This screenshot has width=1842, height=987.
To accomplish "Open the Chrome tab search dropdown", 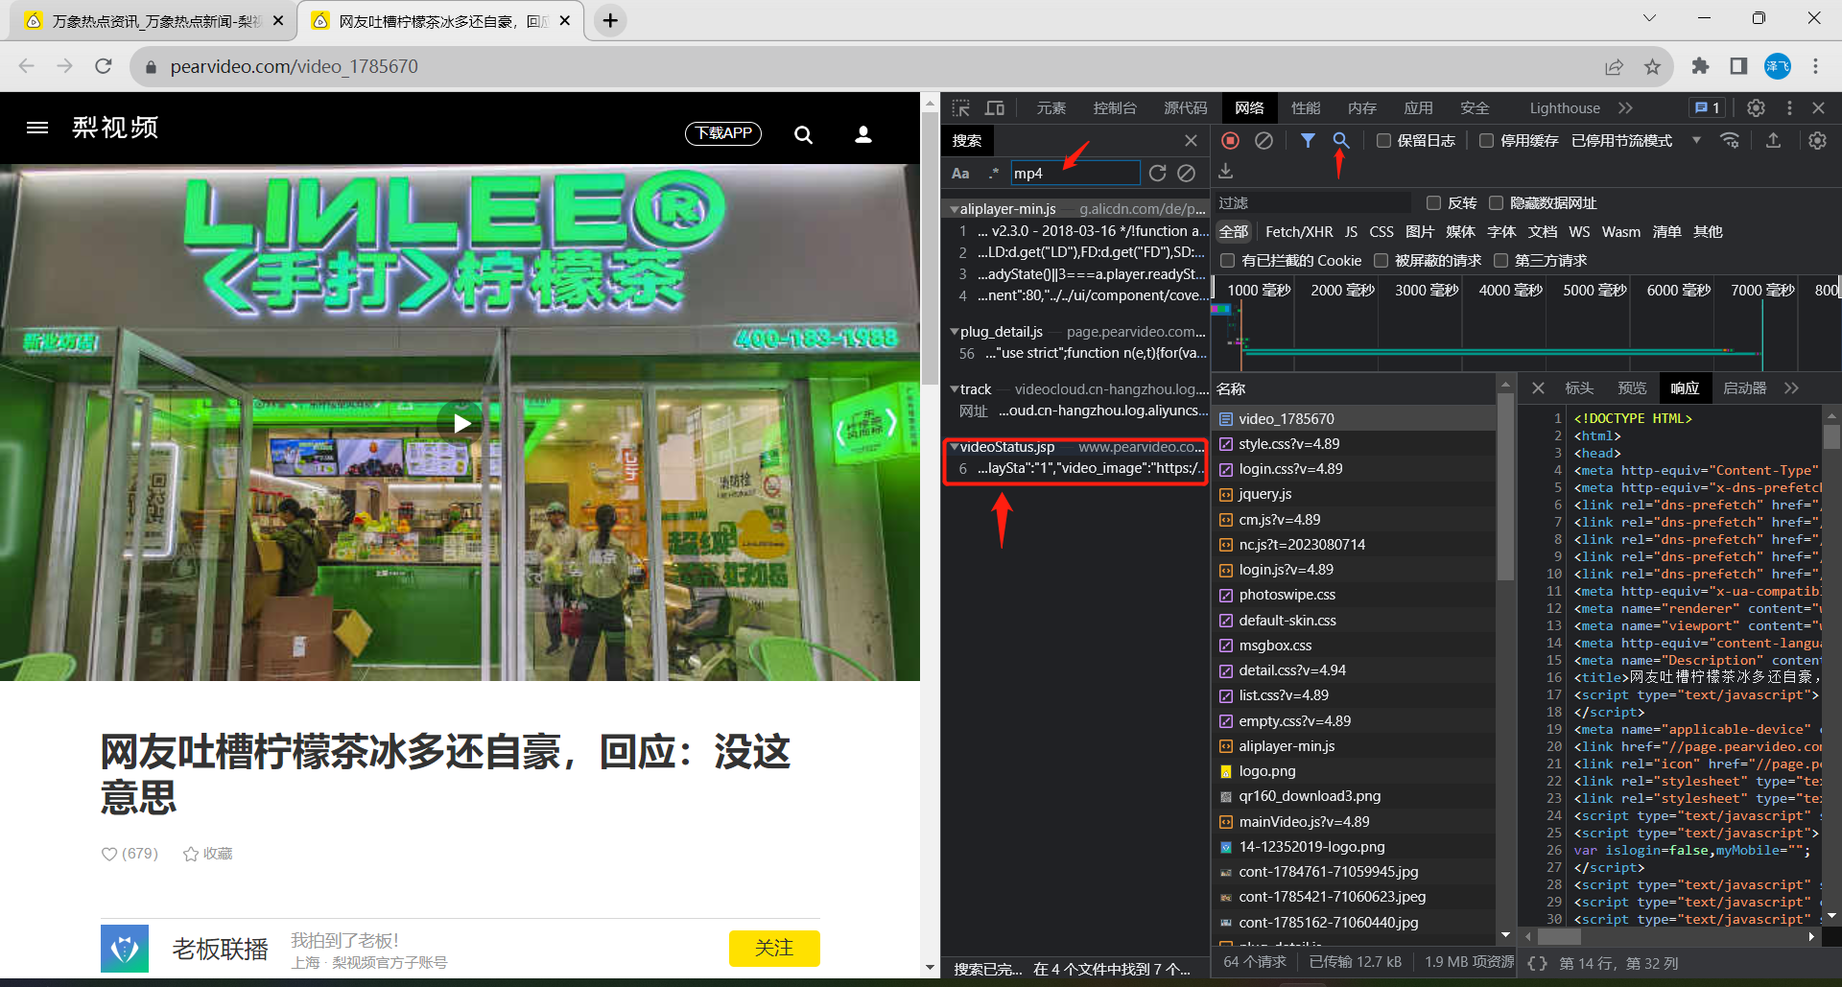I will [x=1649, y=18].
